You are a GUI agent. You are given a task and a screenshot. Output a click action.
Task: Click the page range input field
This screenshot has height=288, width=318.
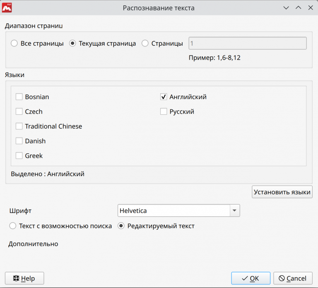[x=247, y=44]
